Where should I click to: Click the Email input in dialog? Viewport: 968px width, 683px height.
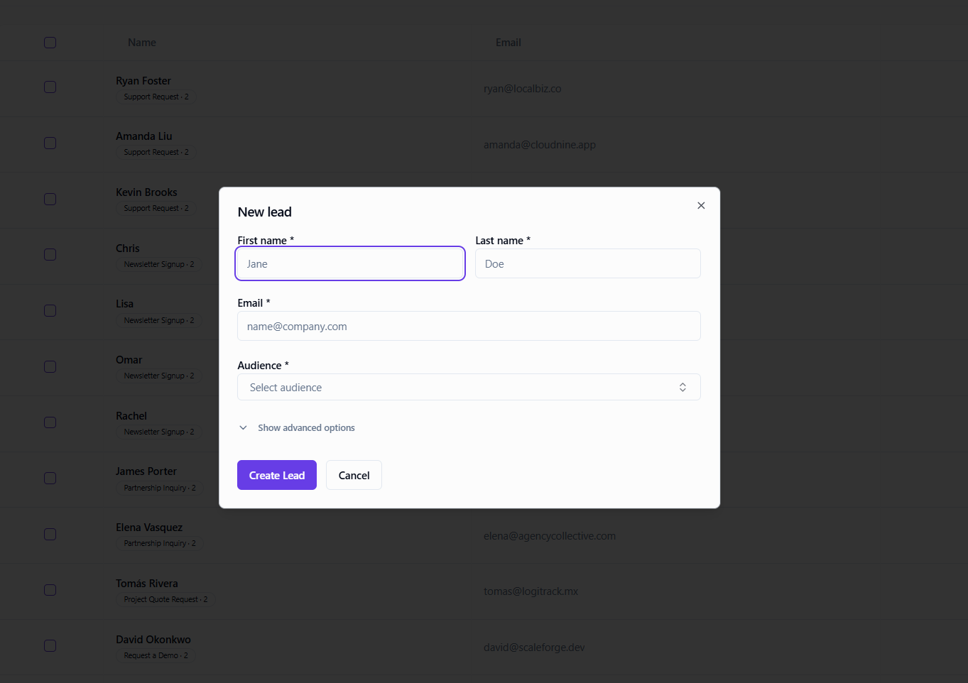tap(469, 326)
